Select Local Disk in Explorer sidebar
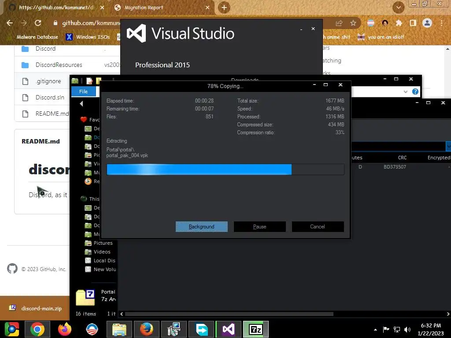Viewport: 451px width, 338px height. pos(100,261)
